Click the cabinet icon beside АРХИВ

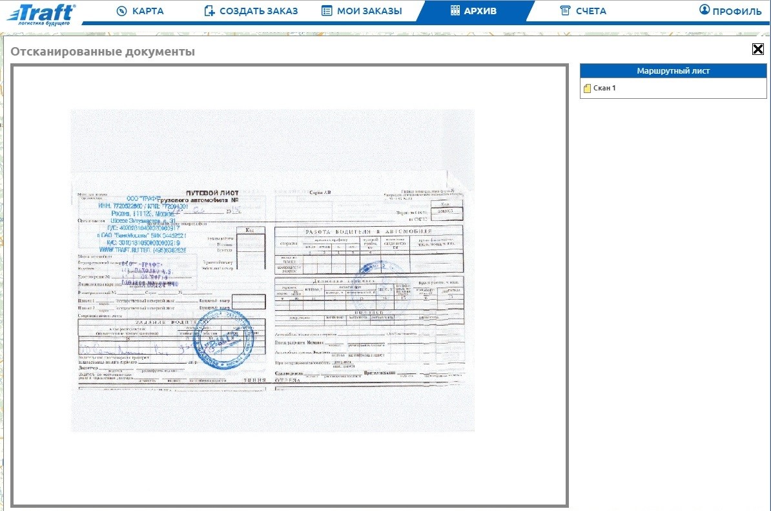pyautogui.click(x=455, y=11)
